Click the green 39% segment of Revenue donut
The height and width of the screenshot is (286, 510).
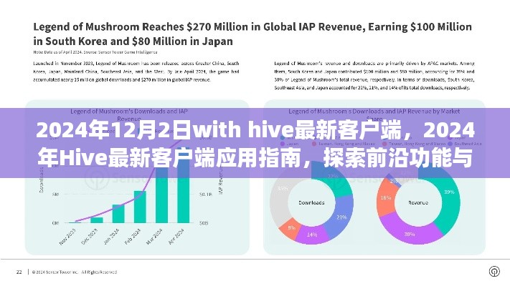[x=451, y=192]
